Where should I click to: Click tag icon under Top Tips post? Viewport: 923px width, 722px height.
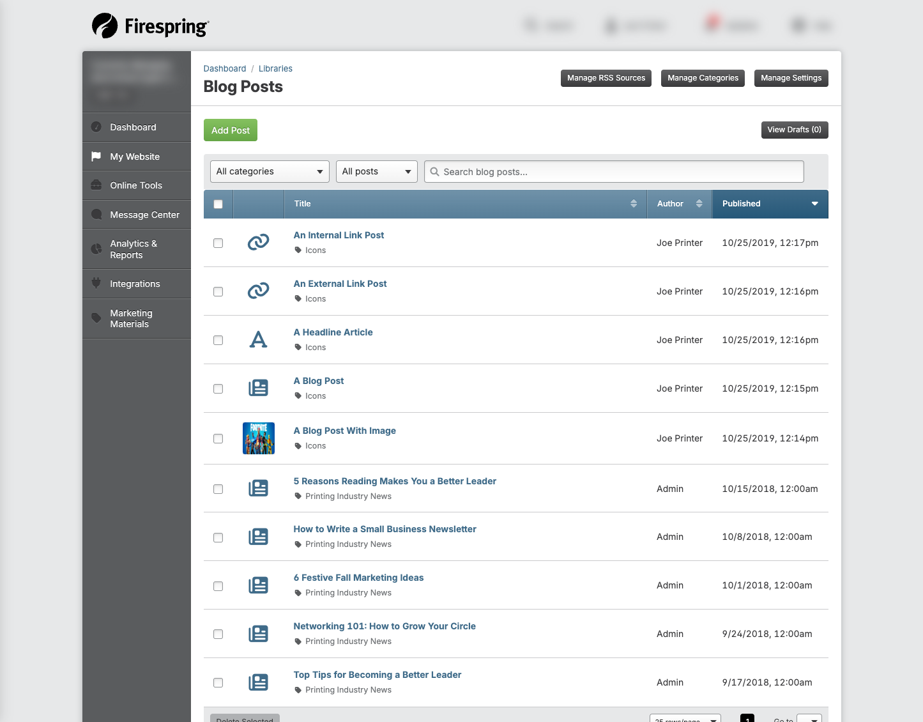point(298,690)
